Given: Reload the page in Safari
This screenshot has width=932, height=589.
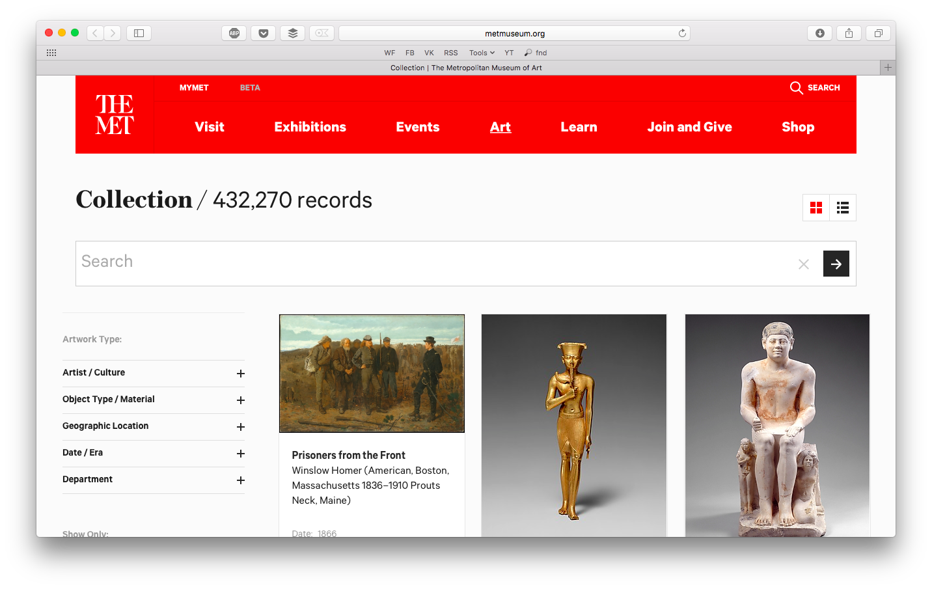Looking at the screenshot, I should point(682,33).
